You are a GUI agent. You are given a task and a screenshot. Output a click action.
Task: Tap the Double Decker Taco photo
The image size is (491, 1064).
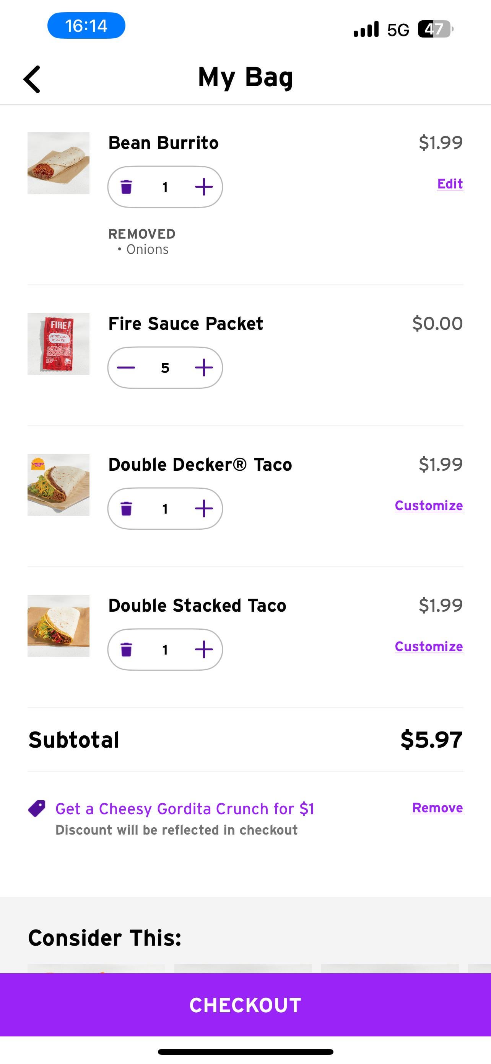pos(59,485)
